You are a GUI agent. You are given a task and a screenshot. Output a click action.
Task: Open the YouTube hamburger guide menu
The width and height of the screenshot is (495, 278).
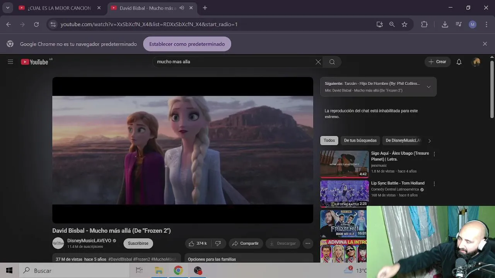[10, 62]
